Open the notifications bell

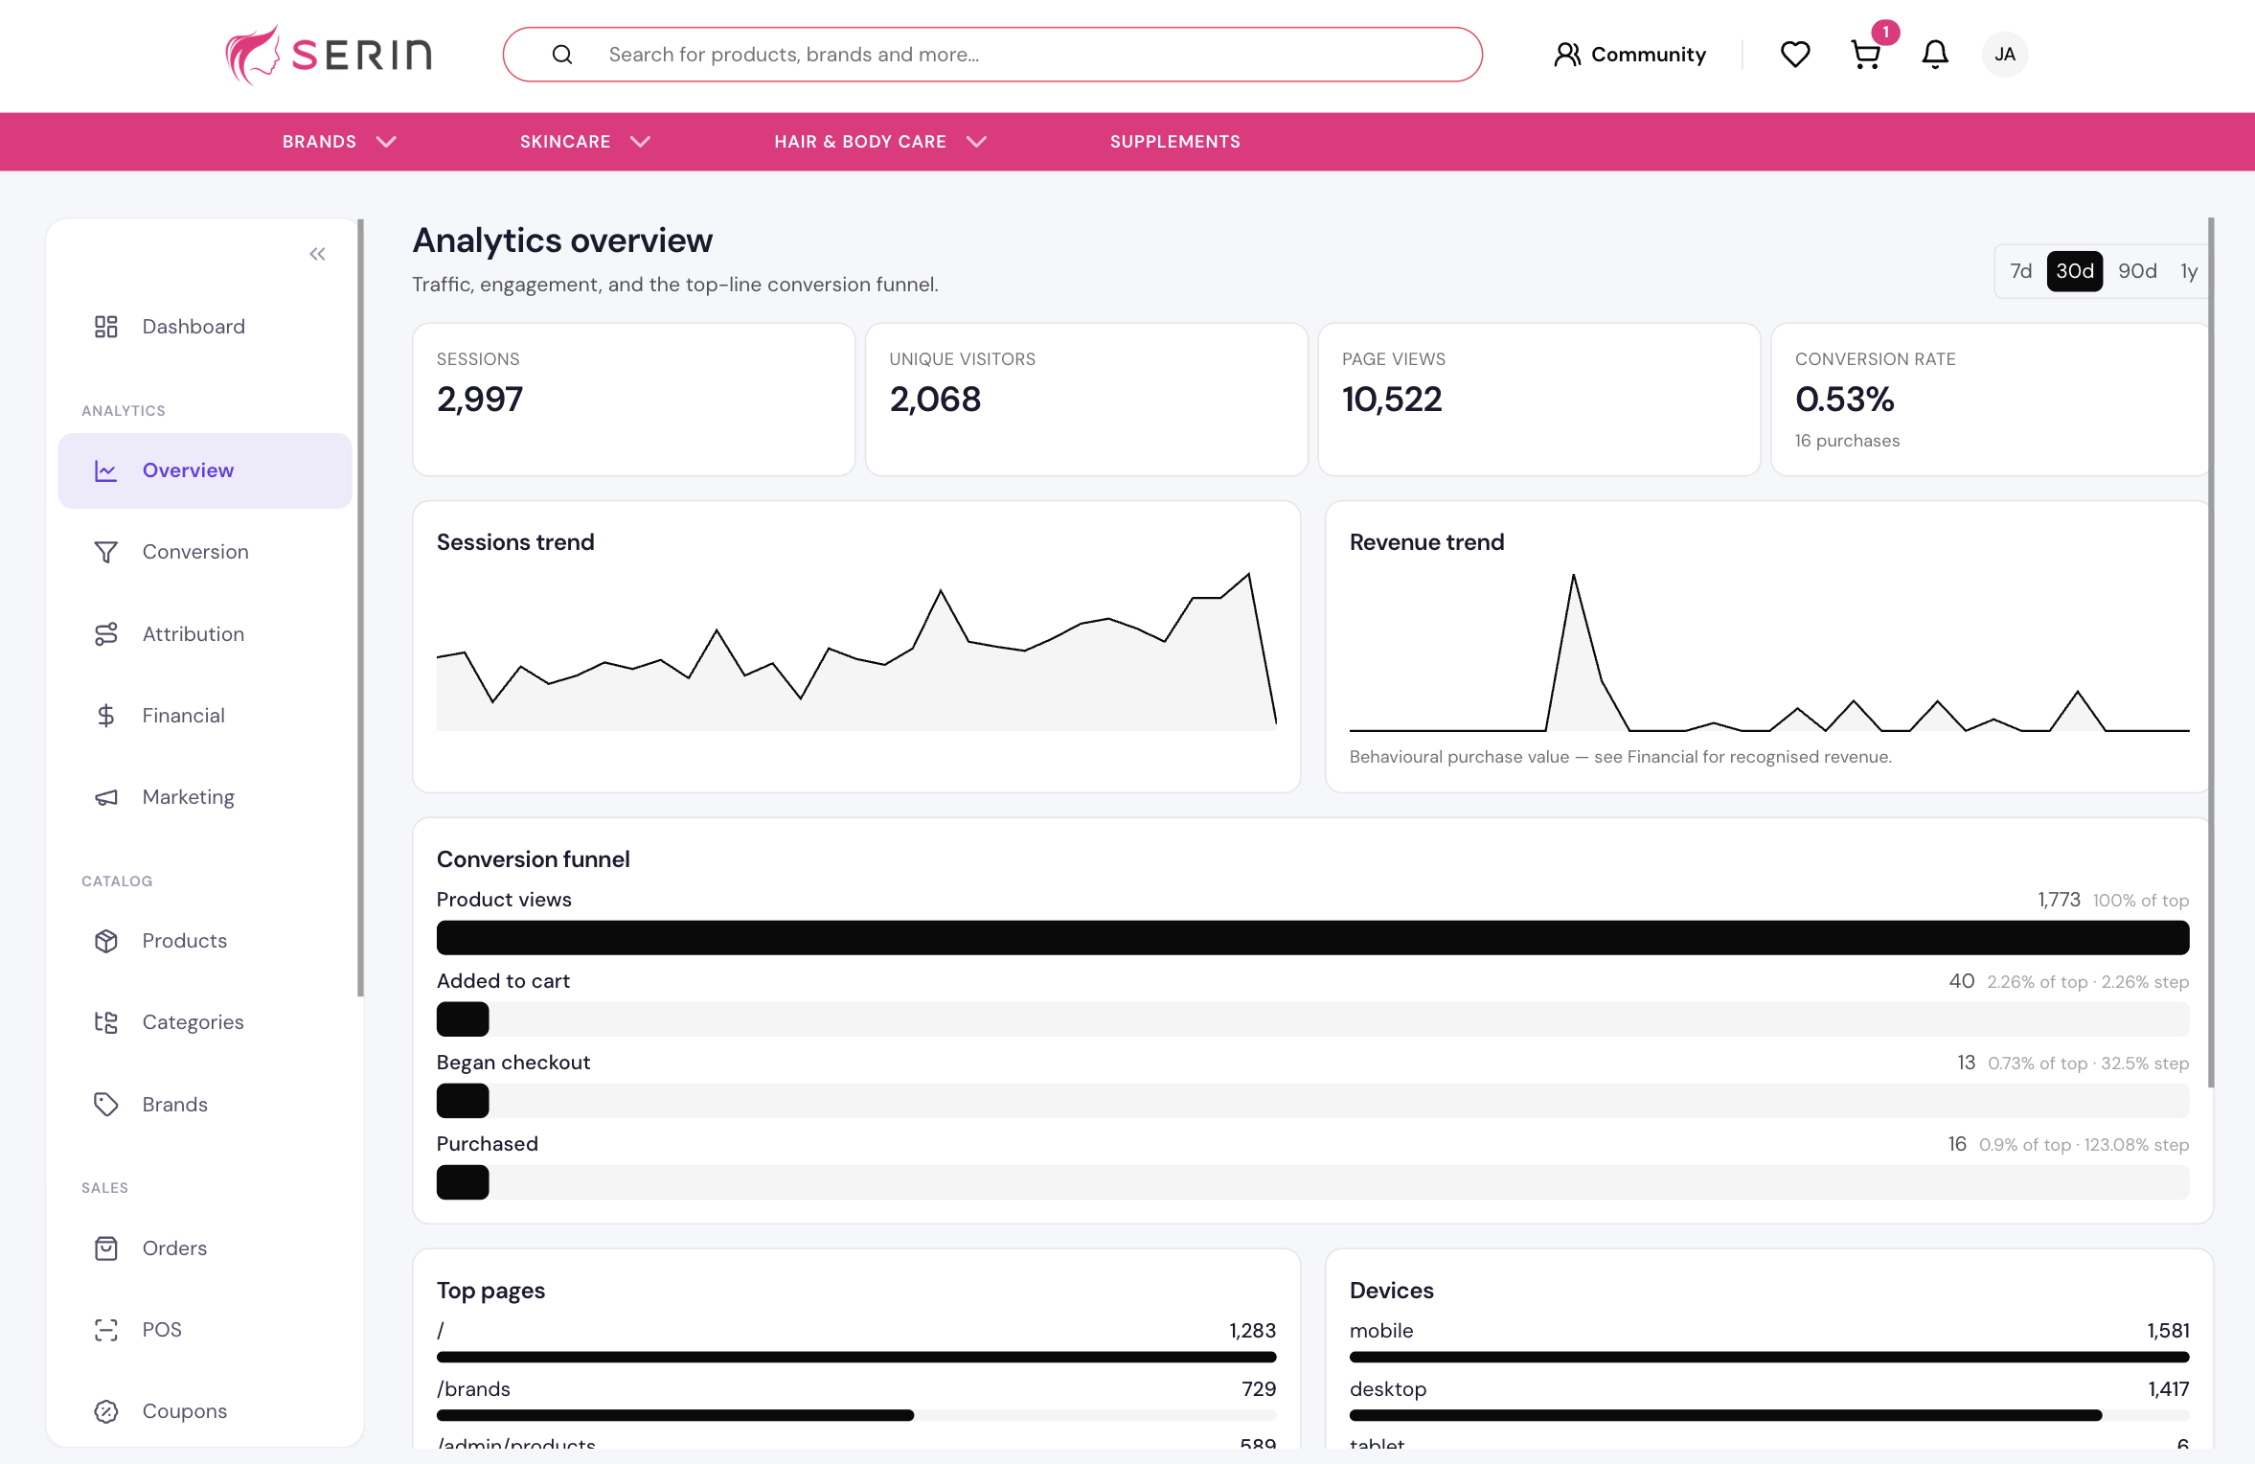click(x=1935, y=55)
